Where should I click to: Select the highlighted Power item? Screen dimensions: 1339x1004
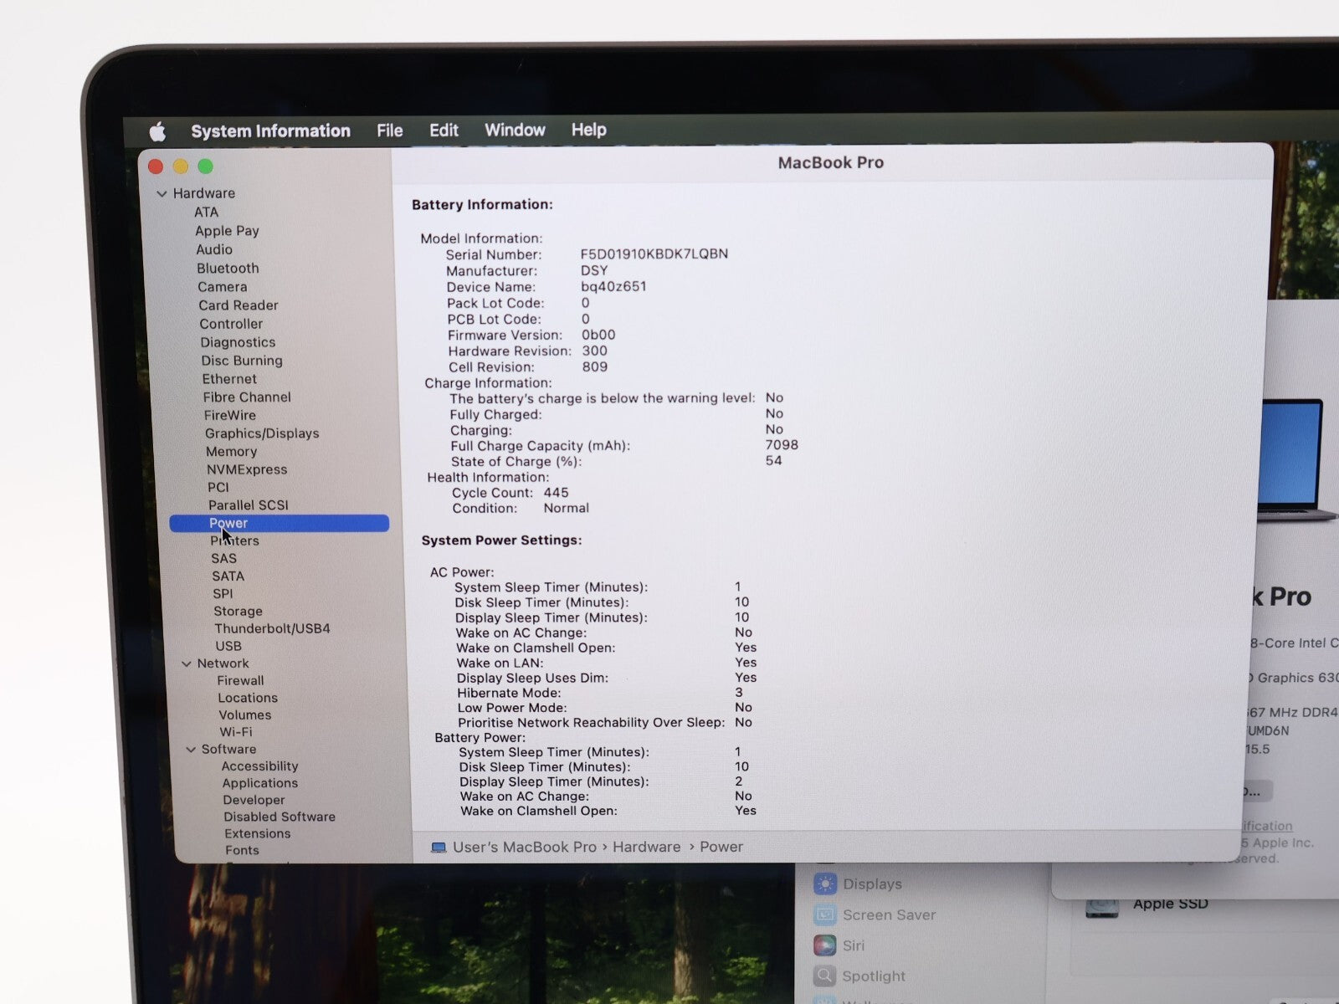coord(279,523)
